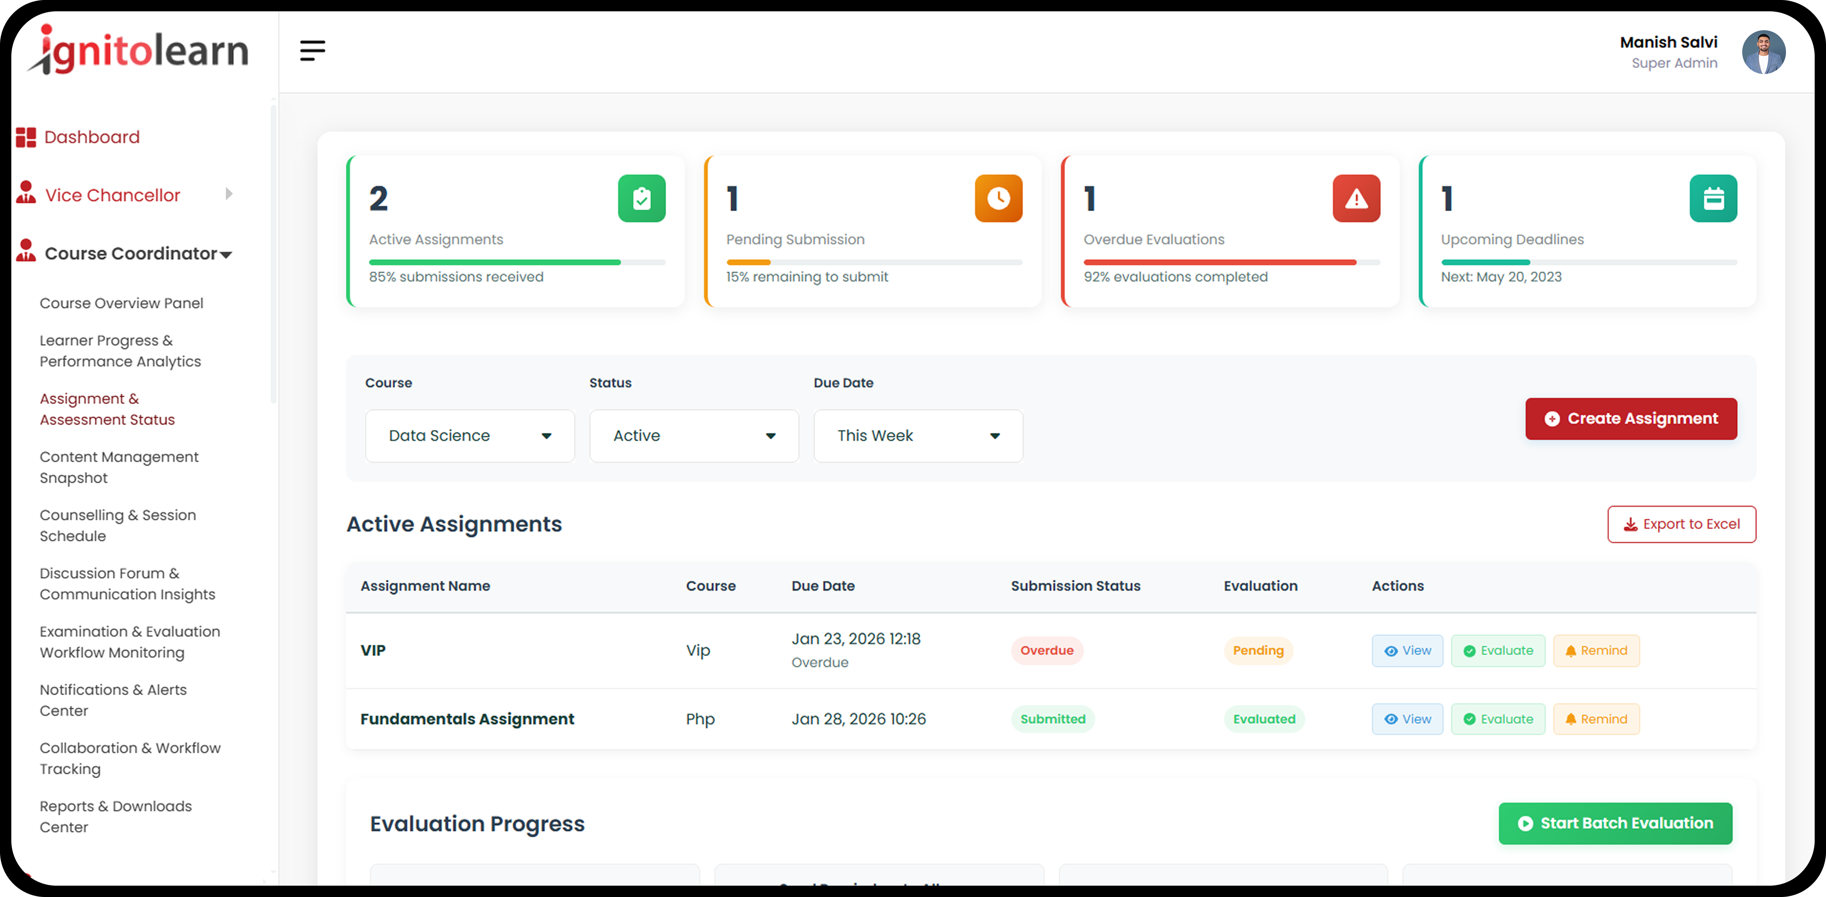View the Fundamentals Assignment row
This screenshot has width=1826, height=897.
(1407, 719)
